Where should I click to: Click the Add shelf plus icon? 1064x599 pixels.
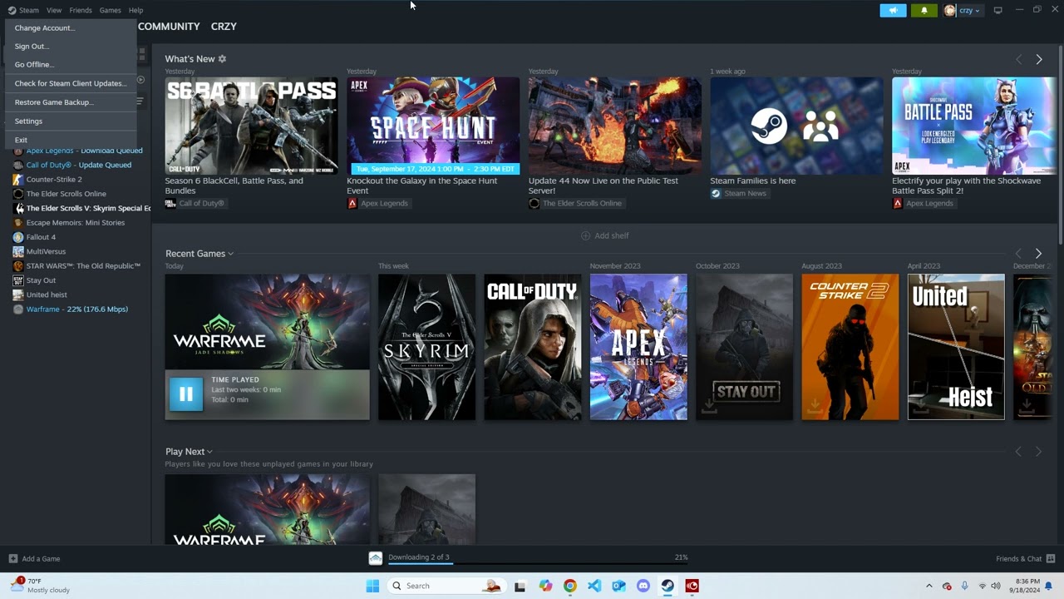point(585,235)
